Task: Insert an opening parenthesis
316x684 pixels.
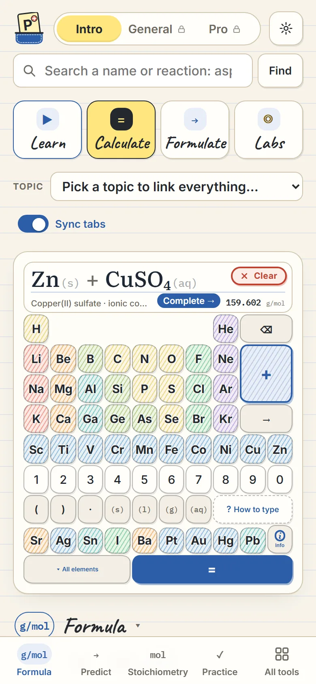Action: pyautogui.click(x=36, y=509)
